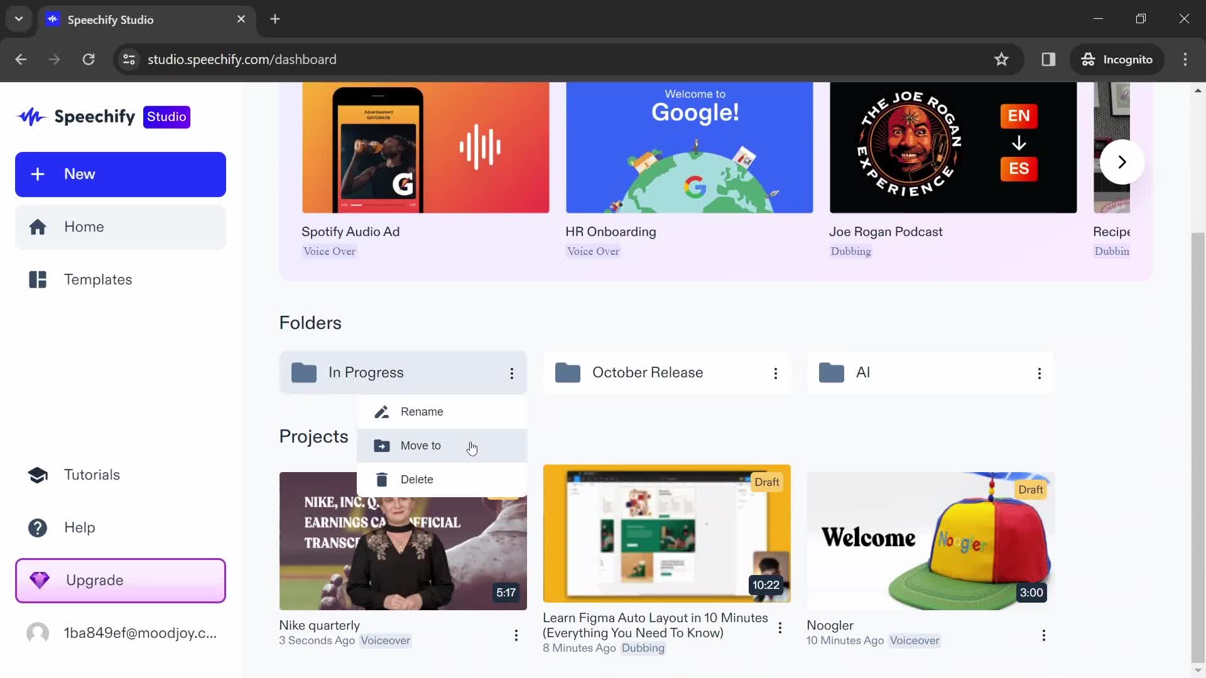Open the Noogler project thumbnail
The image size is (1206, 678).
931,541
